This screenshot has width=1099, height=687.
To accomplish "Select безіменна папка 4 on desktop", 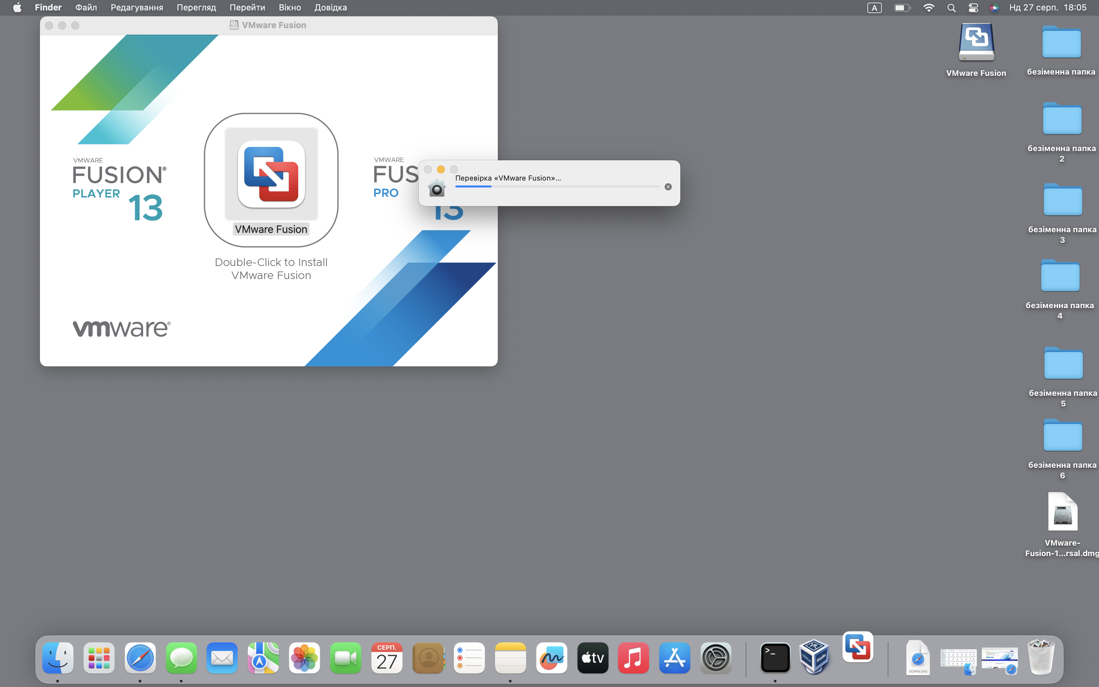I will [x=1060, y=275].
